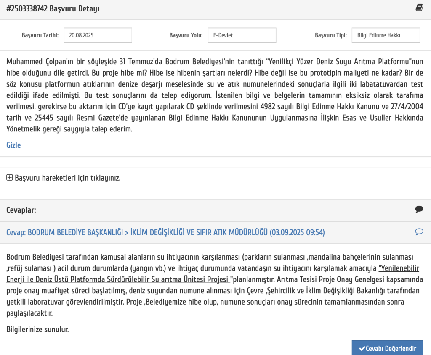Open the Cevap: BODRUM BELEDİYE BAŞKANLIĞI header link
Viewport: 431px width, 355px height.
[x=165, y=232]
